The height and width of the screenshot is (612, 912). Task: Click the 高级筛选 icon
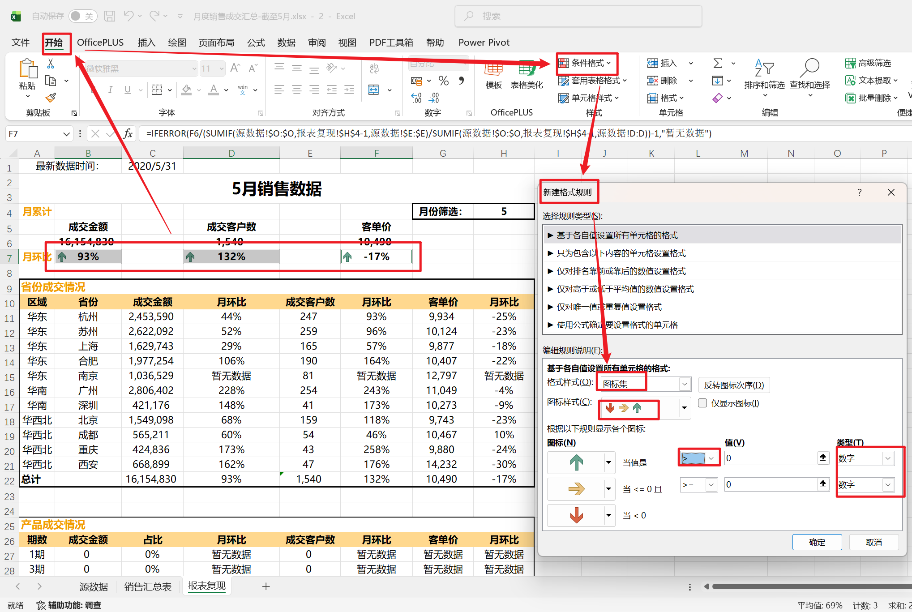coord(868,63)
